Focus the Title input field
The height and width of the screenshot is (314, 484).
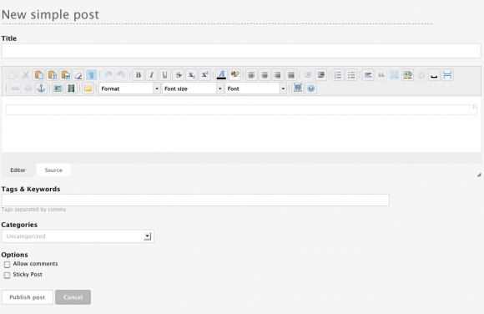[x=241, y=51]
